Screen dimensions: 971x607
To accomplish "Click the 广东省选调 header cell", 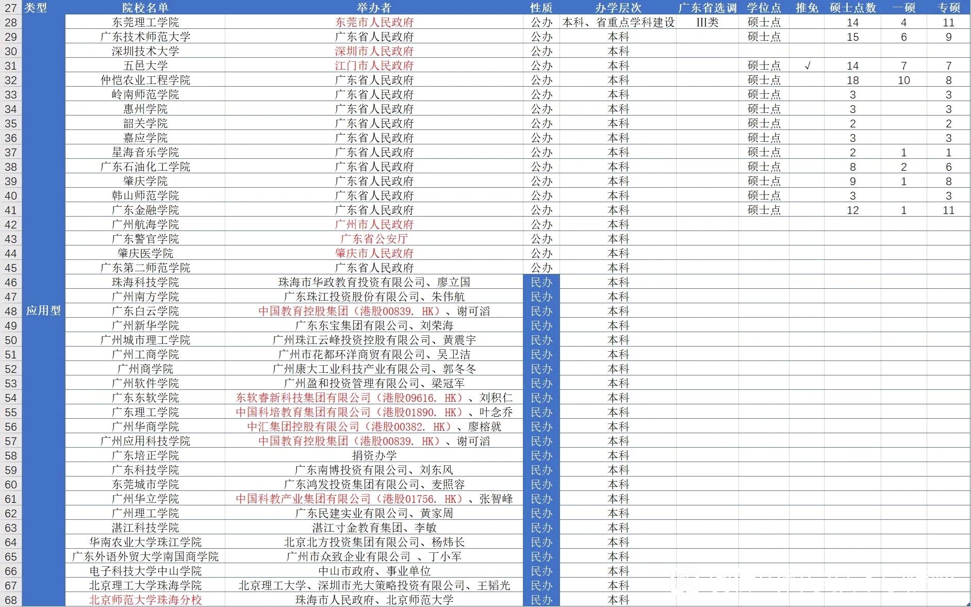I will pyautogui.click(x=707, y=8).
